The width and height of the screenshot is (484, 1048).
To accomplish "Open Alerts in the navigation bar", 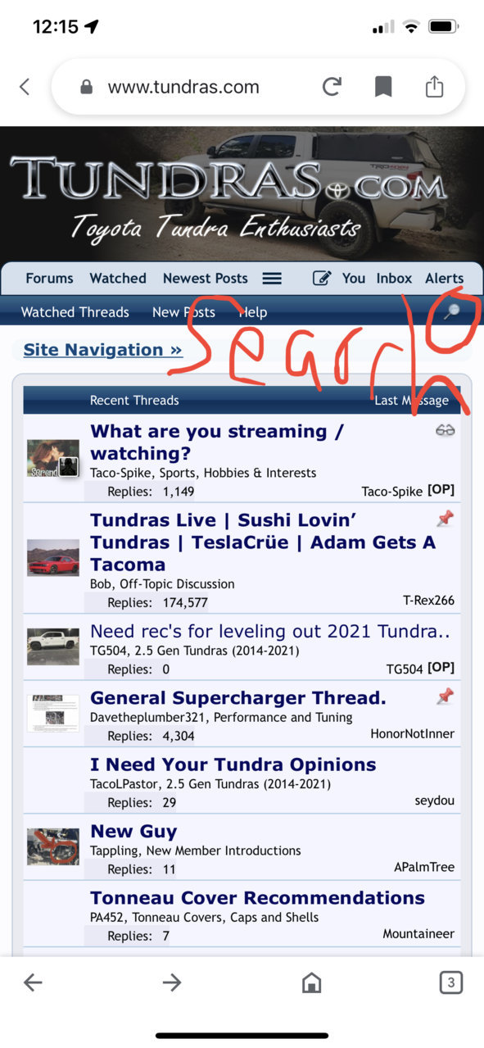I will [x=445, y=279].
